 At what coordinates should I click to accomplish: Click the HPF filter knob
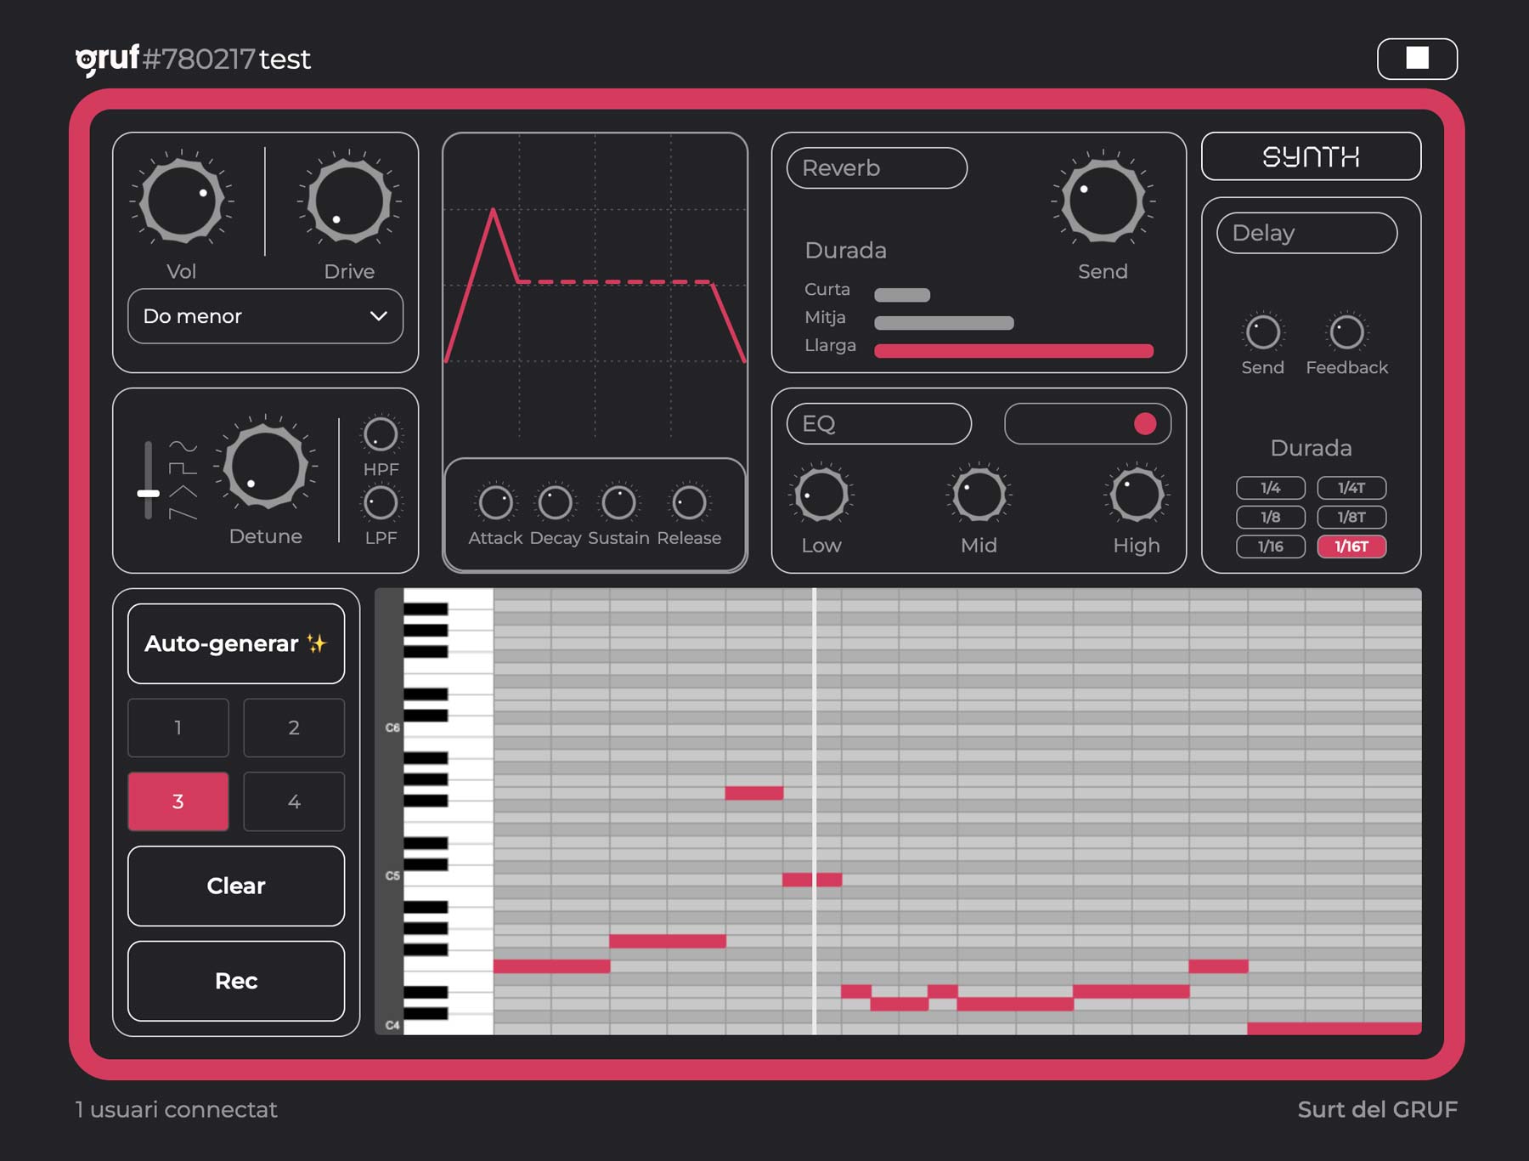(381, 435)
